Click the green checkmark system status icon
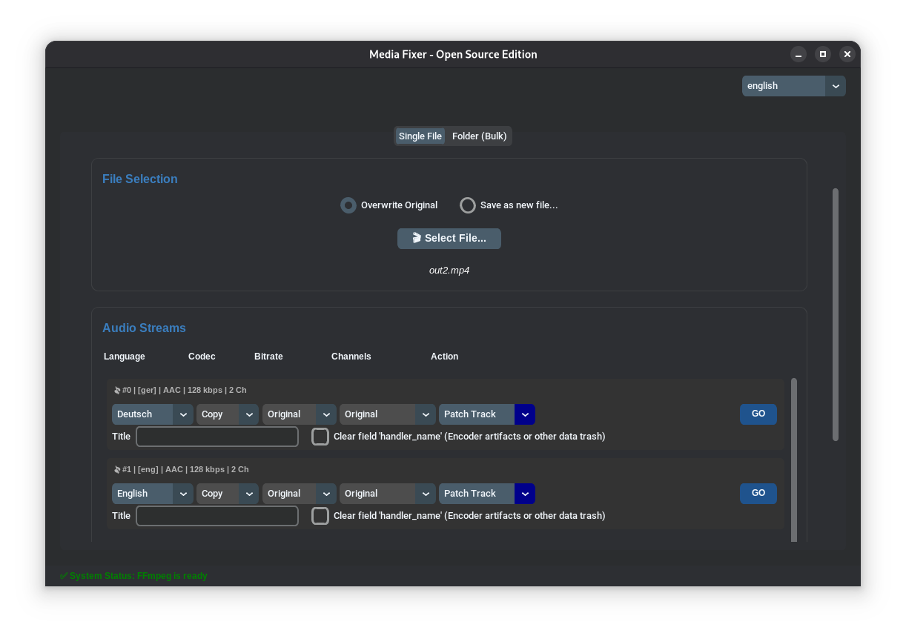This screenshot has height=636, width=906. point(64,576)
